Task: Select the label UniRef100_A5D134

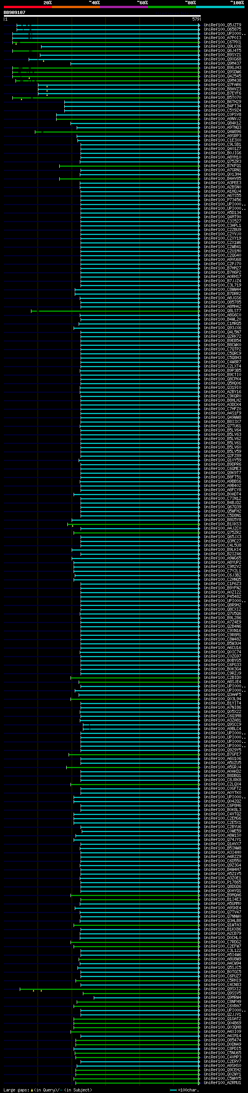Action: click(222, 212)
